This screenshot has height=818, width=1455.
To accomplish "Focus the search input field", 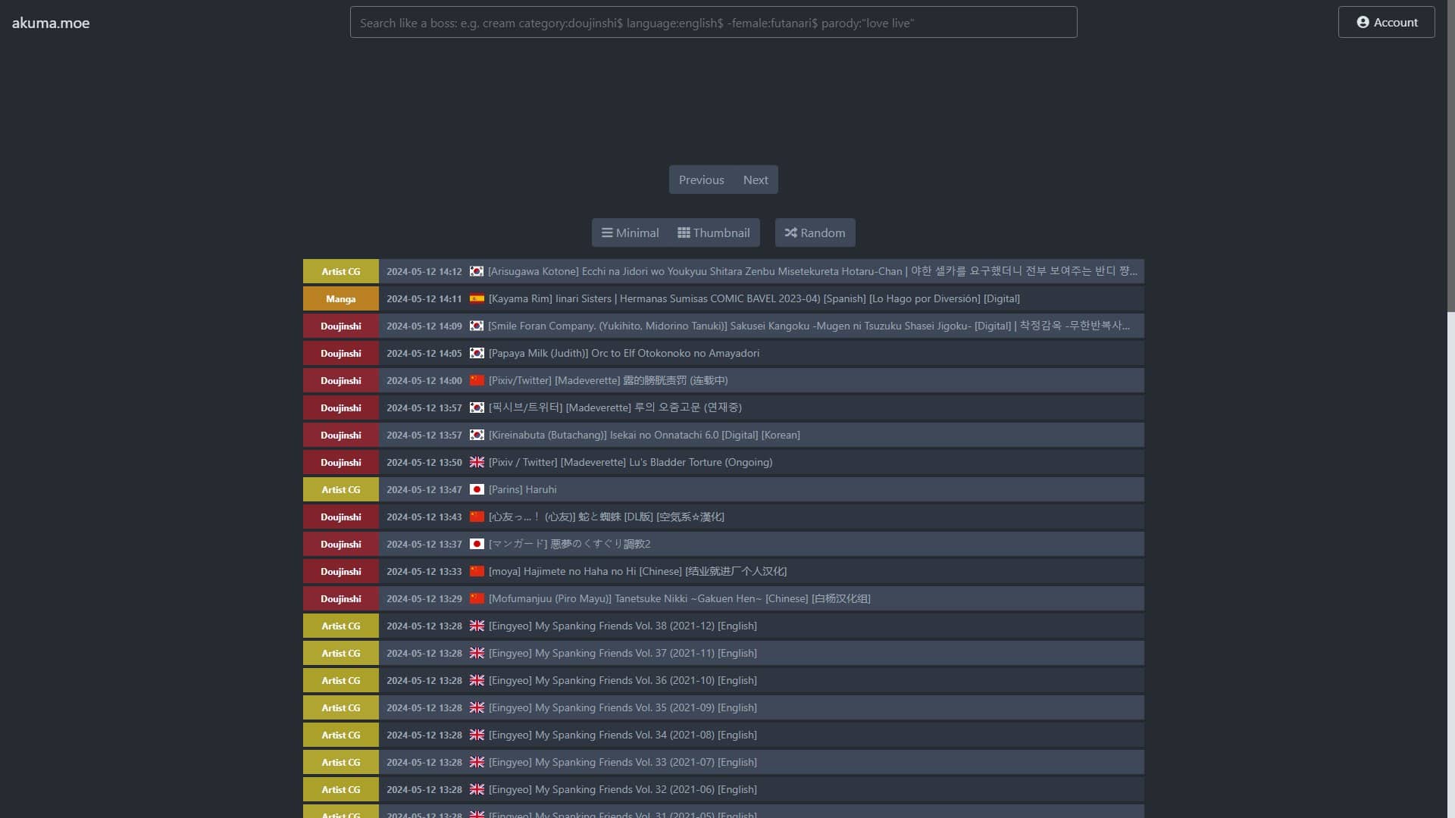I will pos(713,23).
